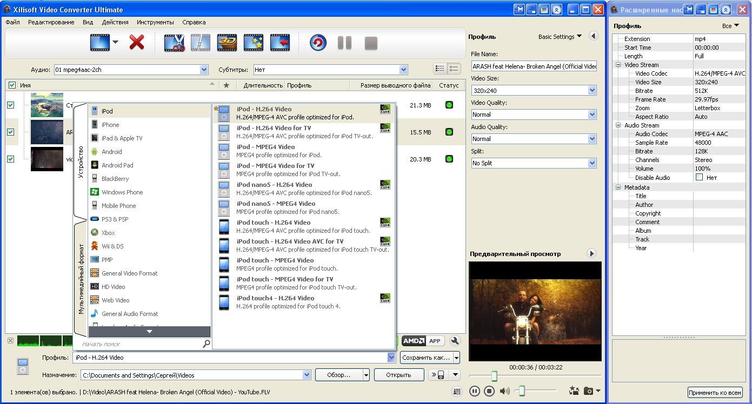Image resolution: width=752 pixels, height=404 pixels.
Task: Click the red X remove file icon
Action: click(x=137, y=43)
